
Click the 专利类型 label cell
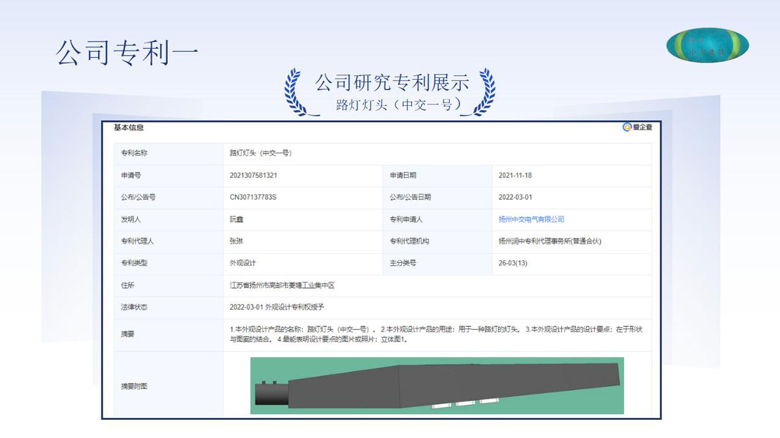(x=169, y=263)
